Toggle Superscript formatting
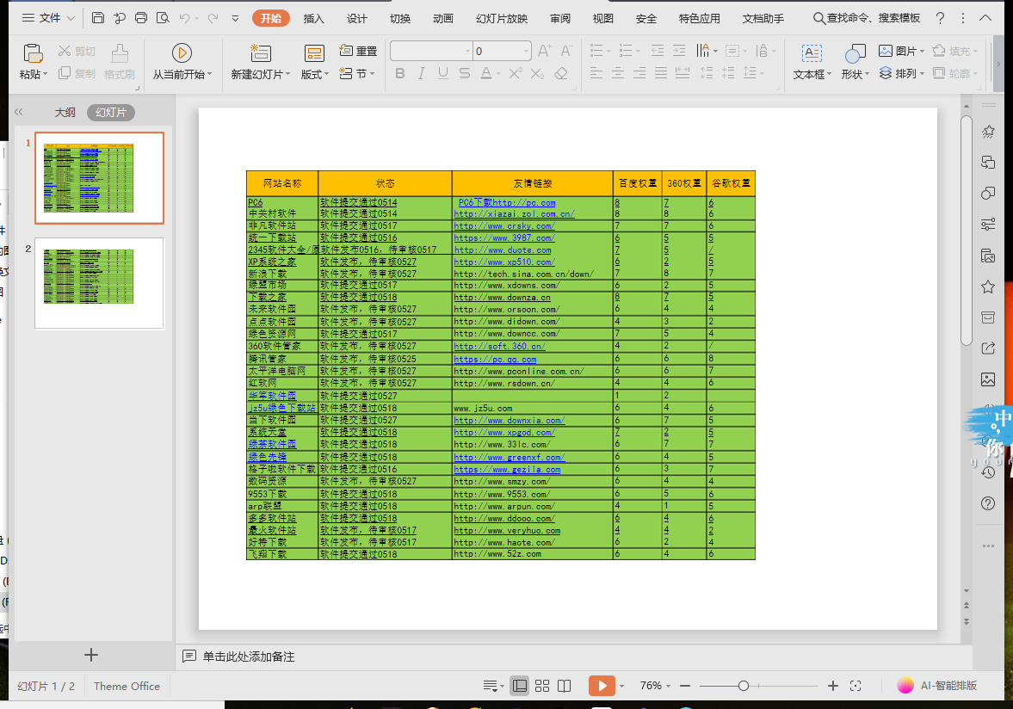1013x709 pixels. point(515,74)
